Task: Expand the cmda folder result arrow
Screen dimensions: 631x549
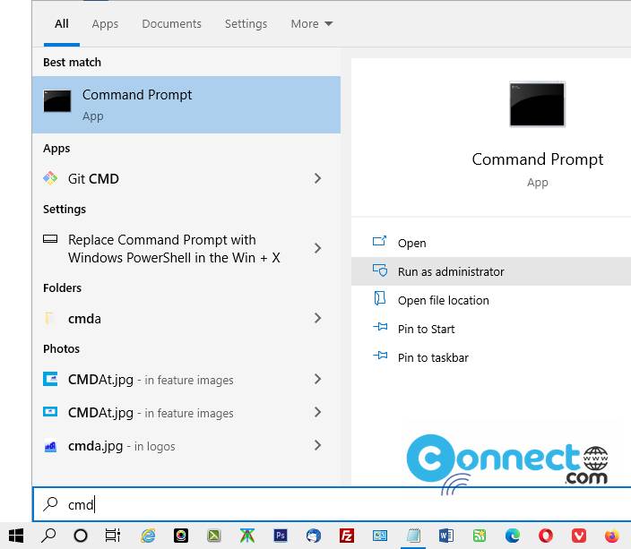Action: (x=317, y=318)
